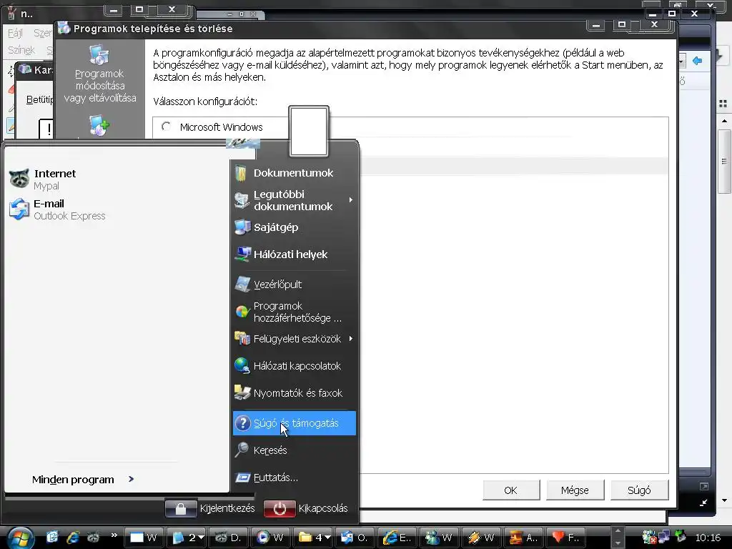732x549 pixels.
Task: Select Programok módosítása vagy eltávolítása
Action: point(100,74)
